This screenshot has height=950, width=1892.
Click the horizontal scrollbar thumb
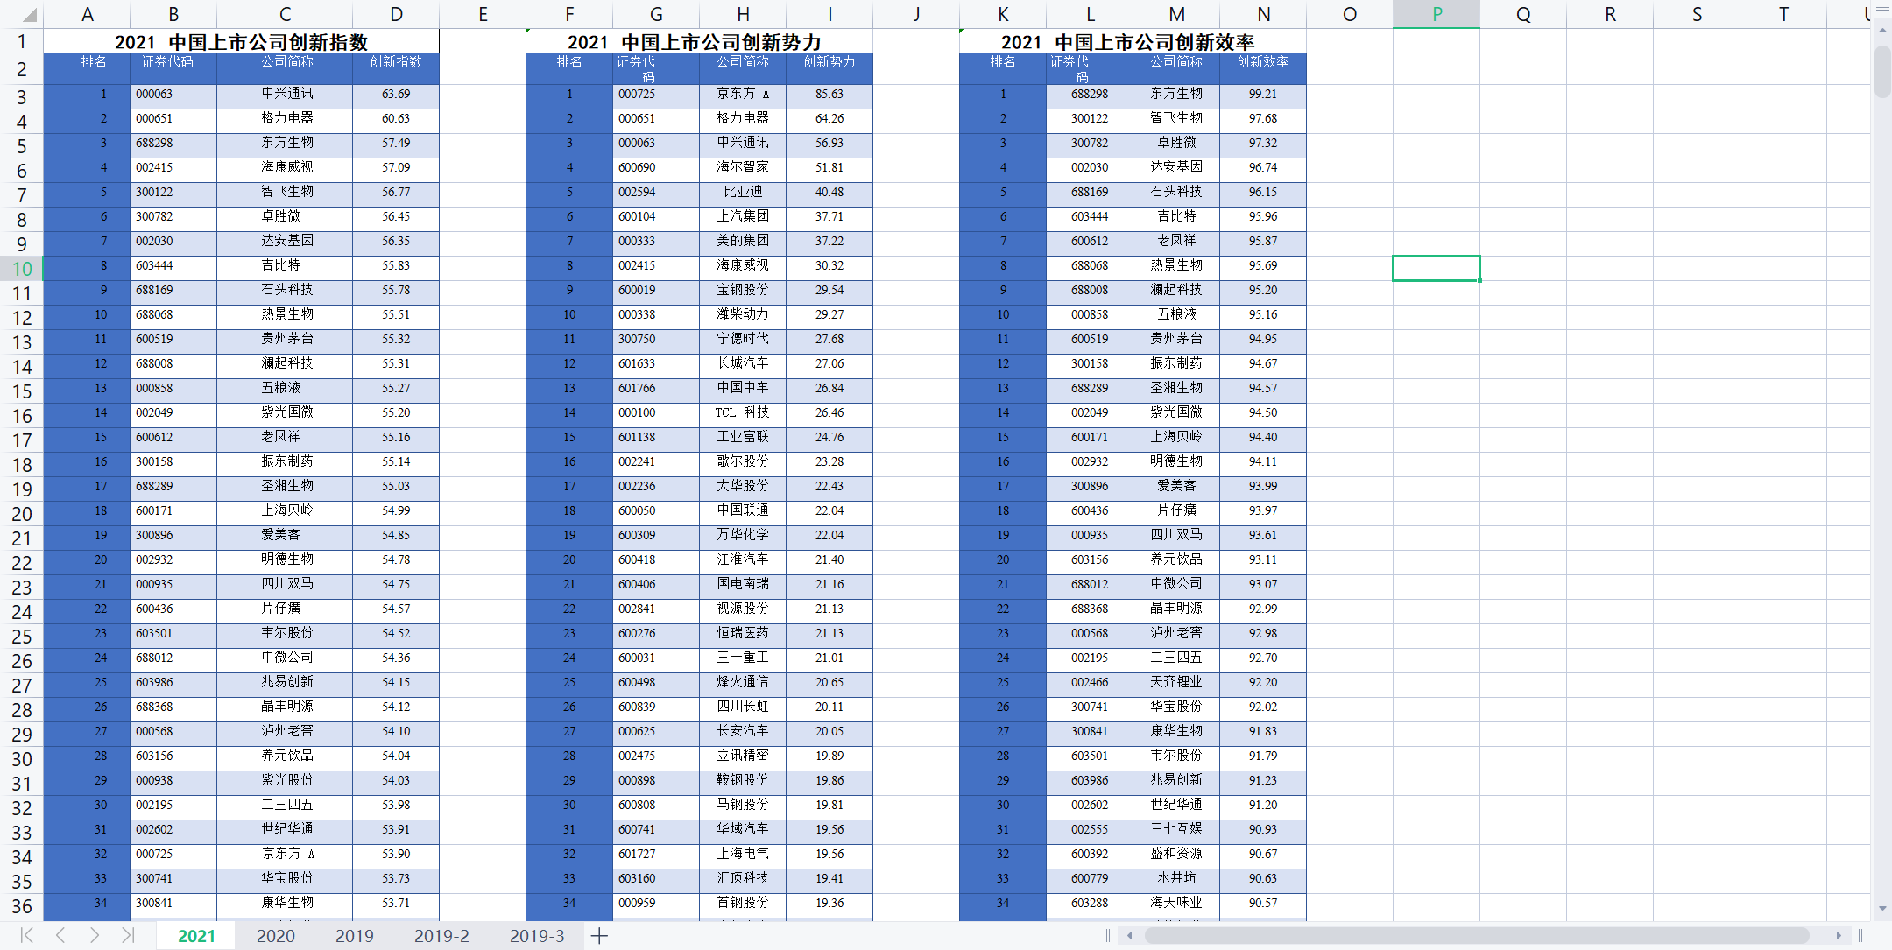(x=1476, y=935)
